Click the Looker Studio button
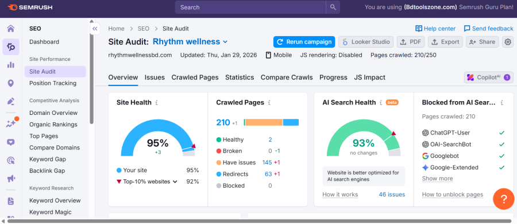 click(x=366, y=42)
